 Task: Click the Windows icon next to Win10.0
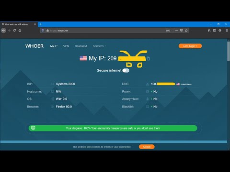[52, 99]
